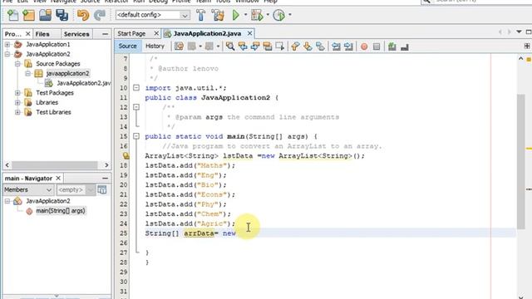Open the <empty> dropdown in Navigator
The image size is (532, 299).
pyautogui.click(x=76, y=189)
